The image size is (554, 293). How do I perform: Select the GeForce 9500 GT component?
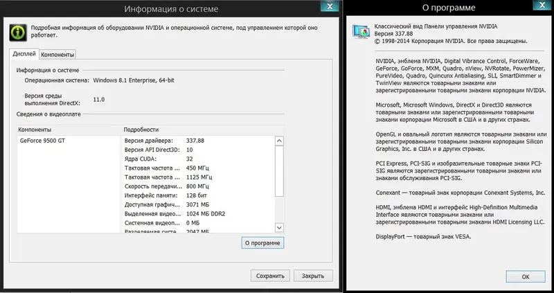point(42,141)
